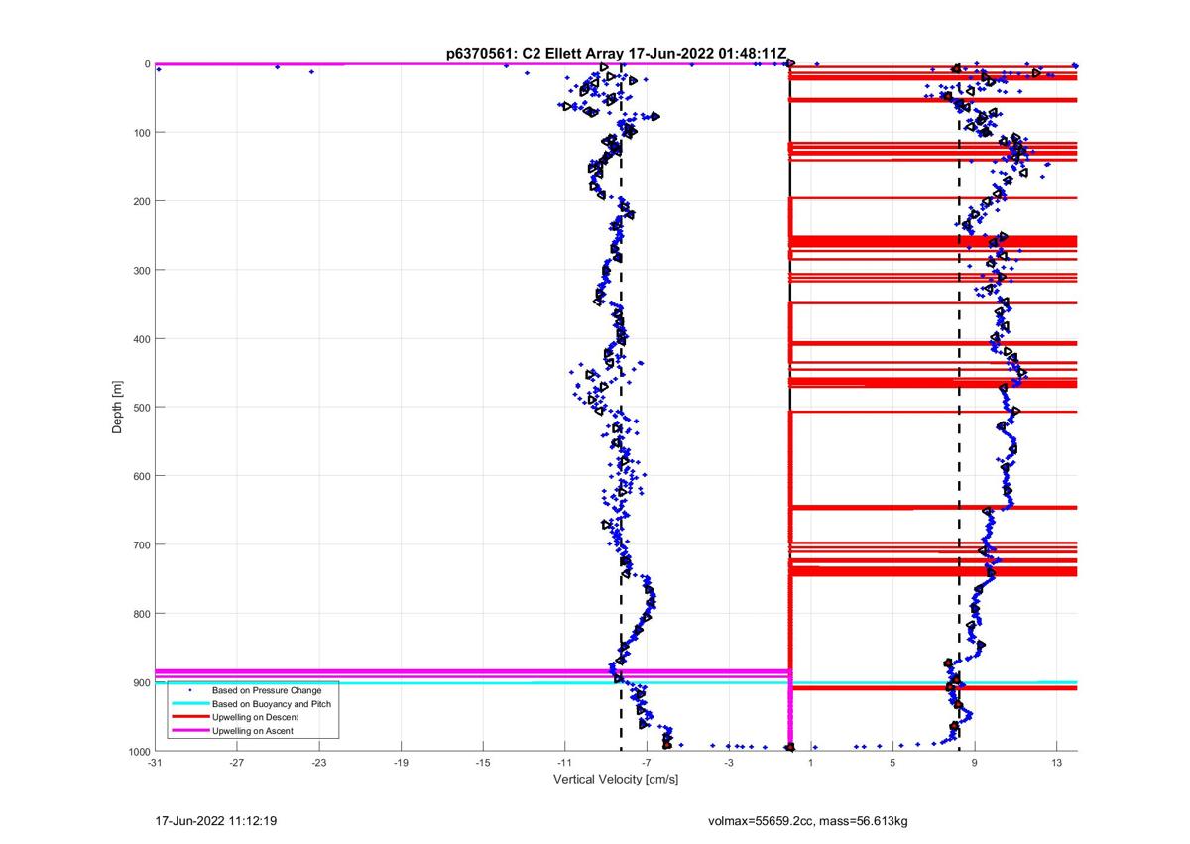The height and width of the screenshot is (844, 1190).
Task: Click the x-axis tick label "-19"
Action: click(401, 763)
